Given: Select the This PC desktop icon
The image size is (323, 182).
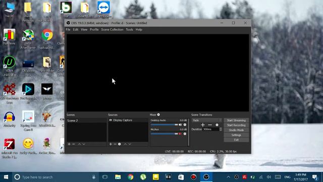Looking at the screenshot, I should (9, 10).
